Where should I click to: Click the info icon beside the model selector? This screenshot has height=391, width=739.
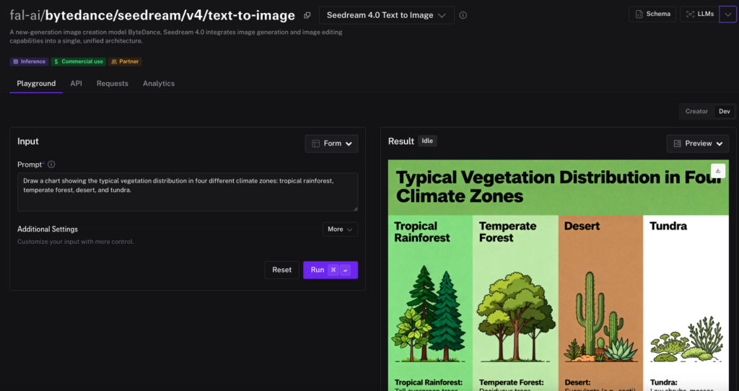pos(463,15)
